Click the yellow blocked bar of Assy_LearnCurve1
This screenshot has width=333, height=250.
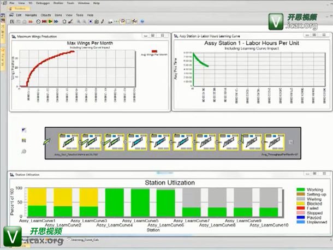click(37, 197)
